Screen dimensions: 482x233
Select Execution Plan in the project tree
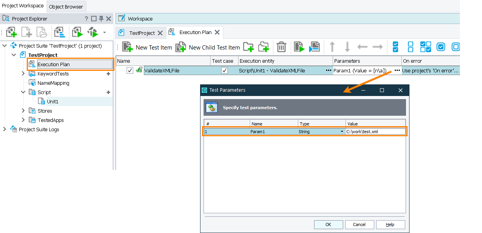(x=54, y=64)
